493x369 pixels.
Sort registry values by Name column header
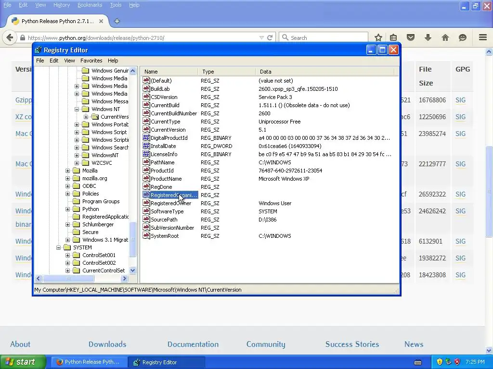click(169, 72)
